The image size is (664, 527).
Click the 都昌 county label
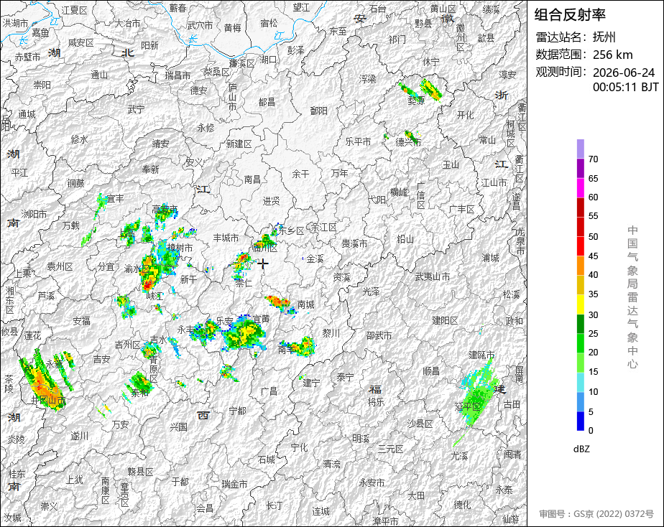(267, 102)
